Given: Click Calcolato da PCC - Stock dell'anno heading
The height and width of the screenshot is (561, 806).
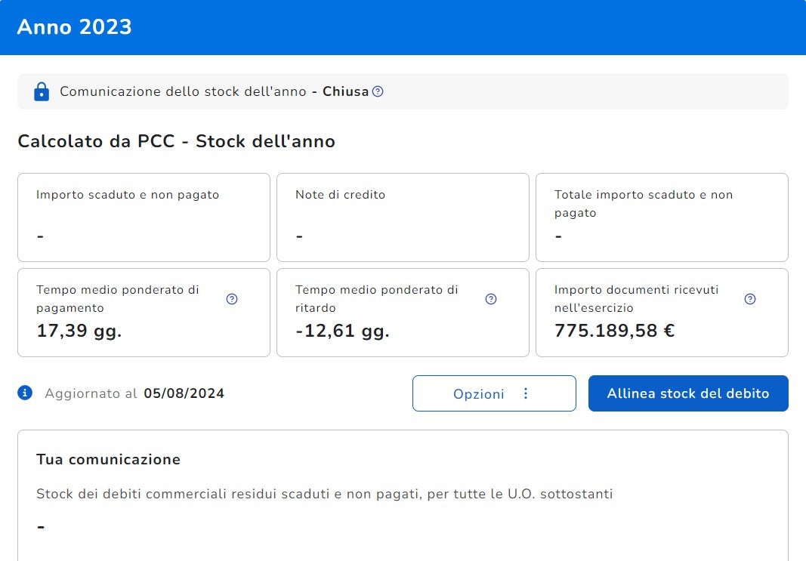Looking at the screenshot, I should [176, 141].
